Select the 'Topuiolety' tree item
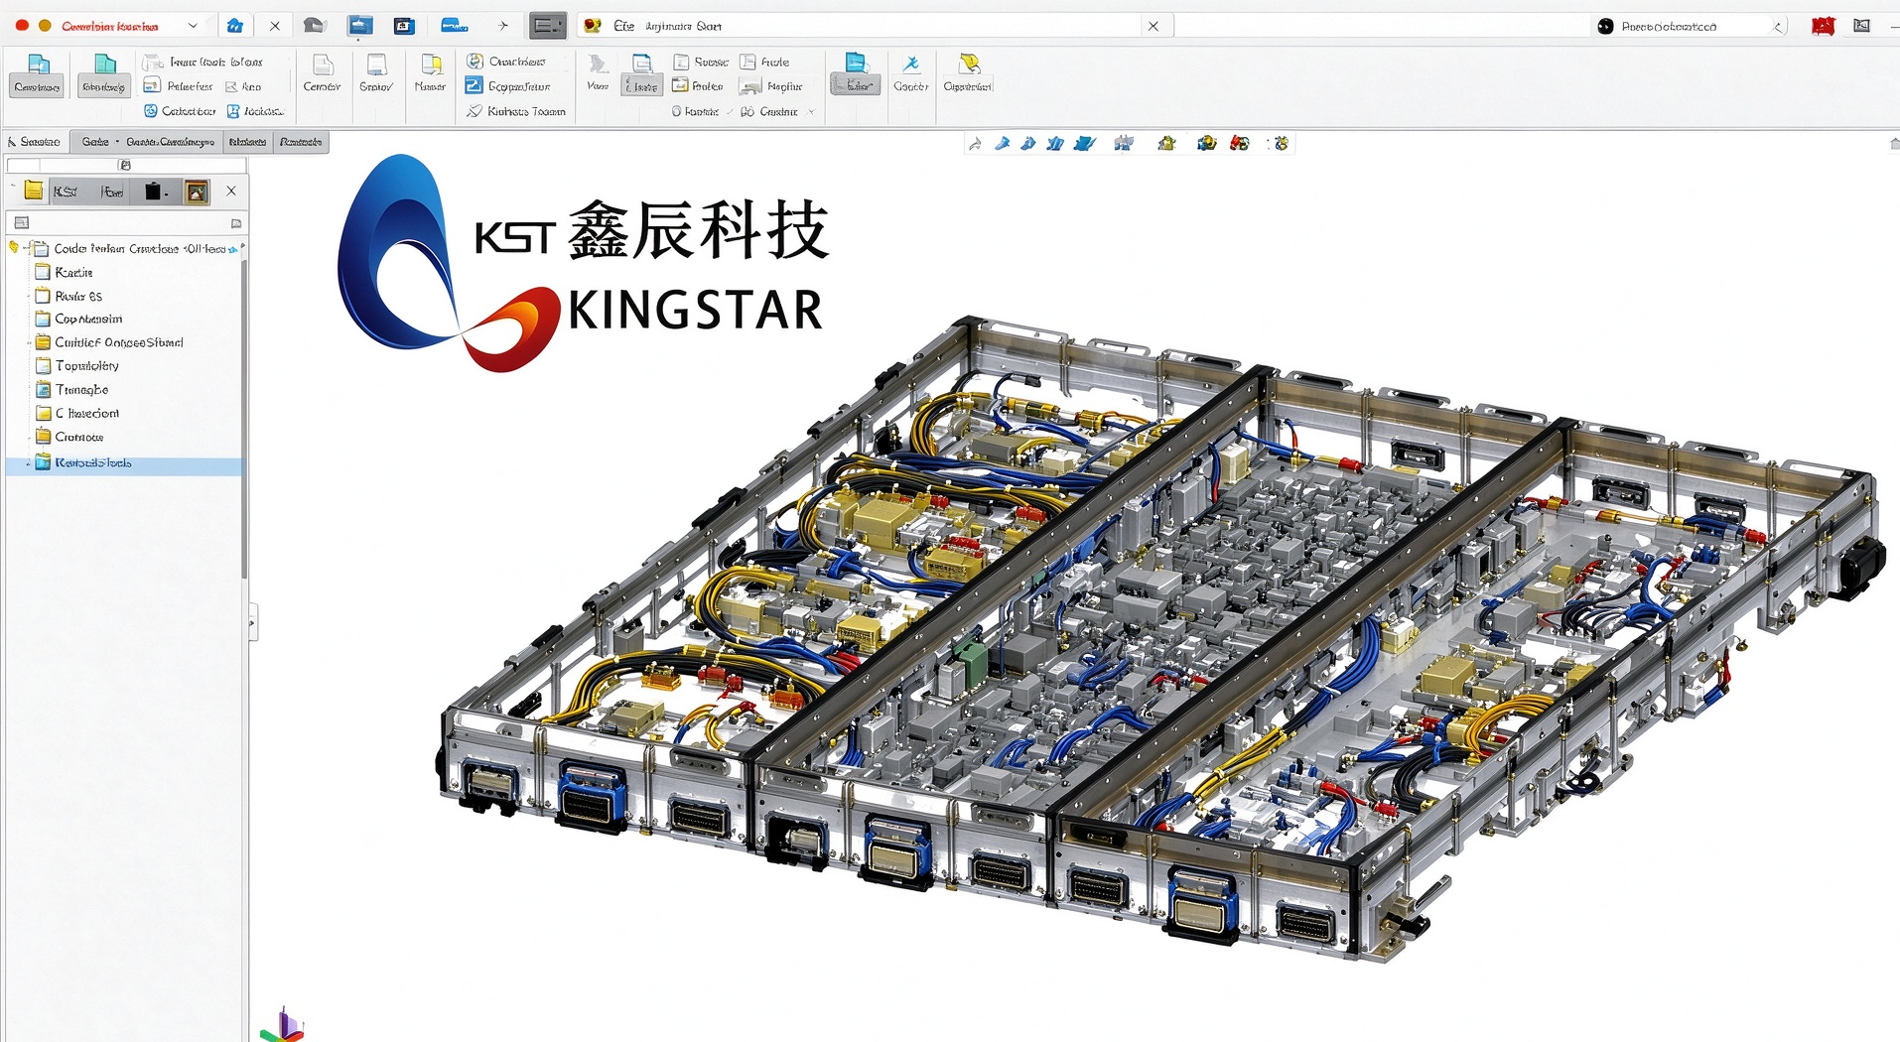Image resolution: width=1900 pixels, height=1042 pixels. [x=86, y=366]
